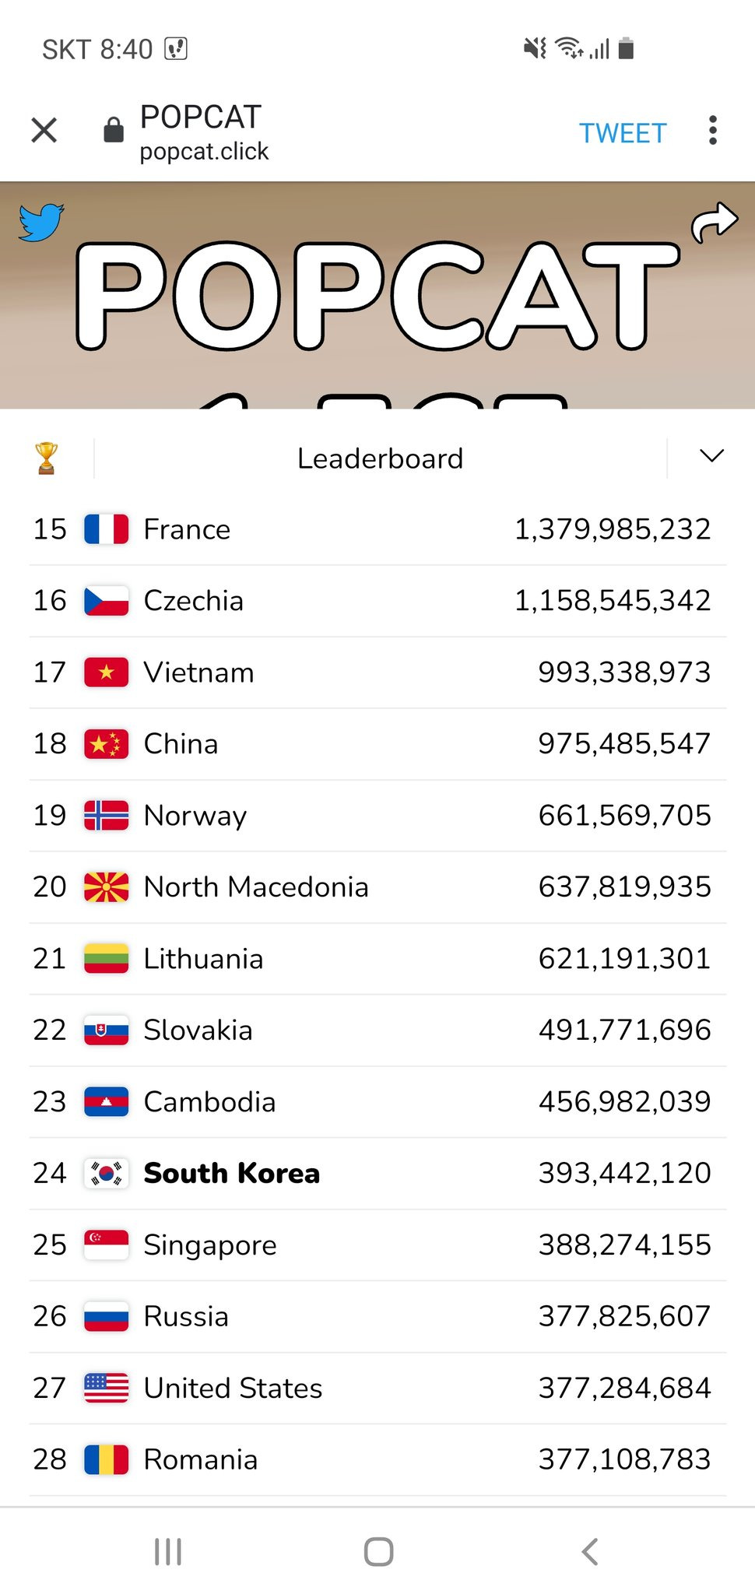This screenshot has width=755, height=1594.
Task: Tap the share arrow icon
Action: point(714,223)
